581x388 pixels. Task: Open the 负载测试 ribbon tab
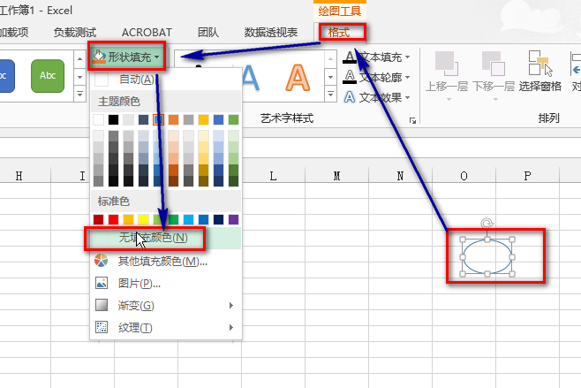(75, 33)
